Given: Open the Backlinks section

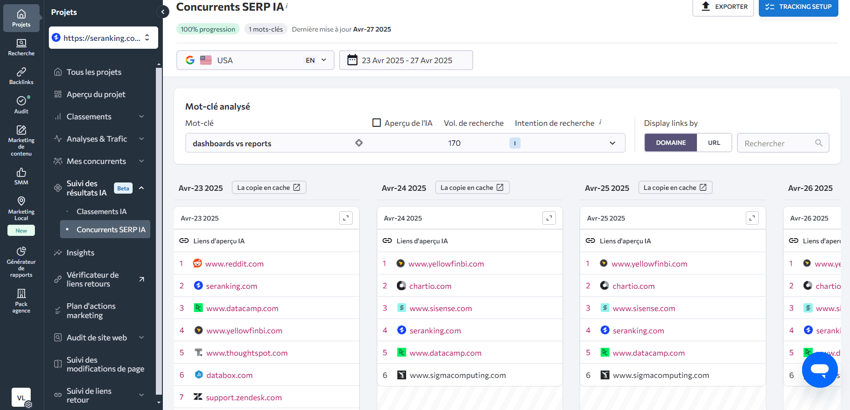Looking at the screenshot, I should 21,76.
